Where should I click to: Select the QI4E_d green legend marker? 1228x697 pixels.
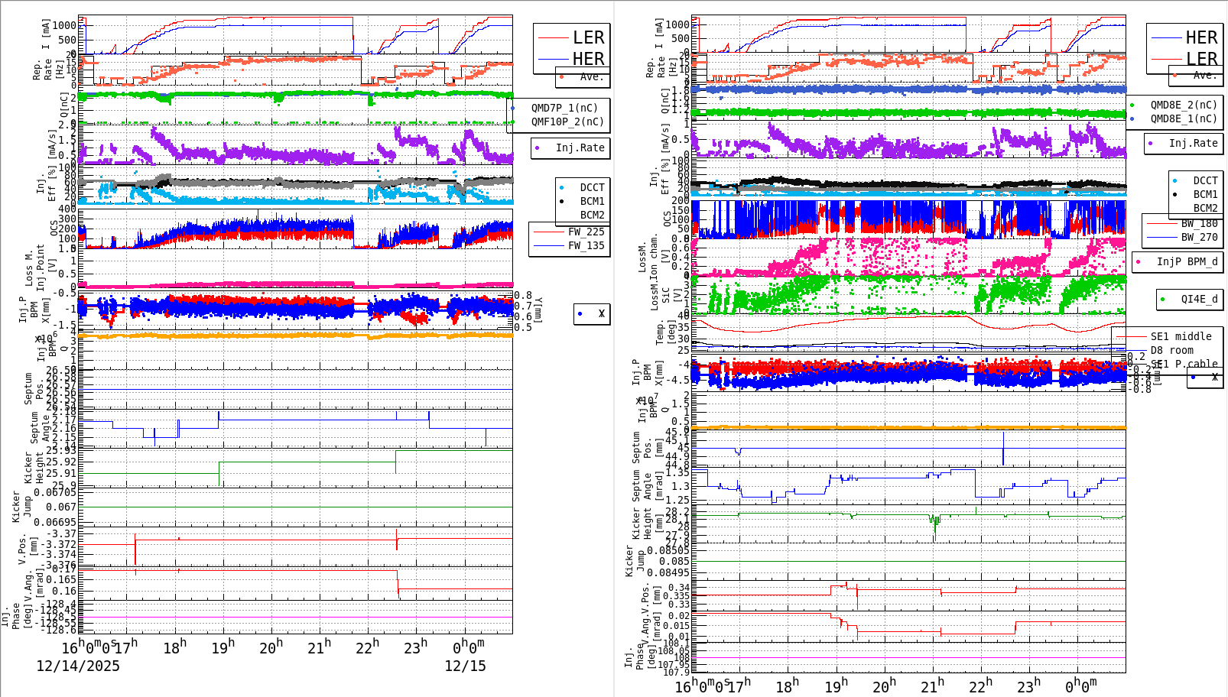1162,299
